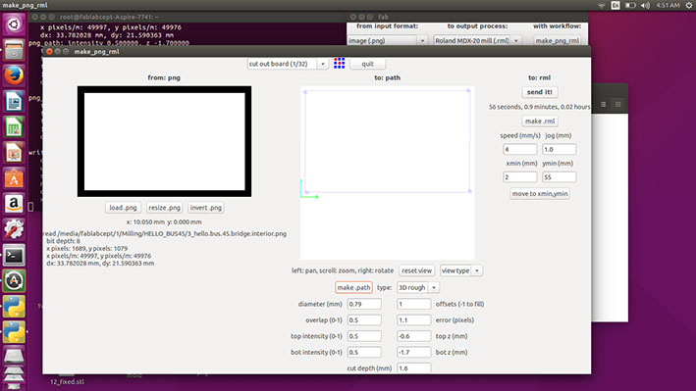Click the invert .png button
Screen dimensions: 696x391
tap(205, 208)
